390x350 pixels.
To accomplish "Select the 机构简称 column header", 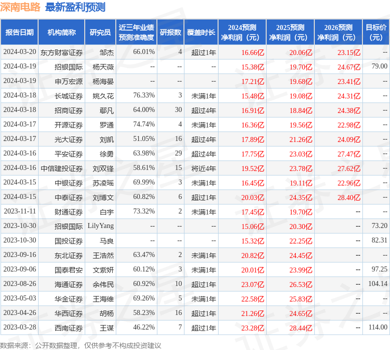I will click(62, 32).
